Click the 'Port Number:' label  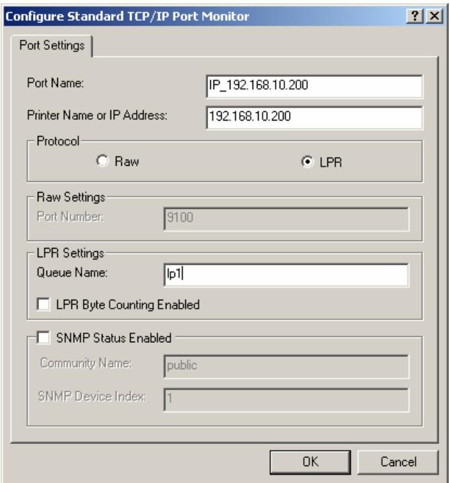pos(70,216)
